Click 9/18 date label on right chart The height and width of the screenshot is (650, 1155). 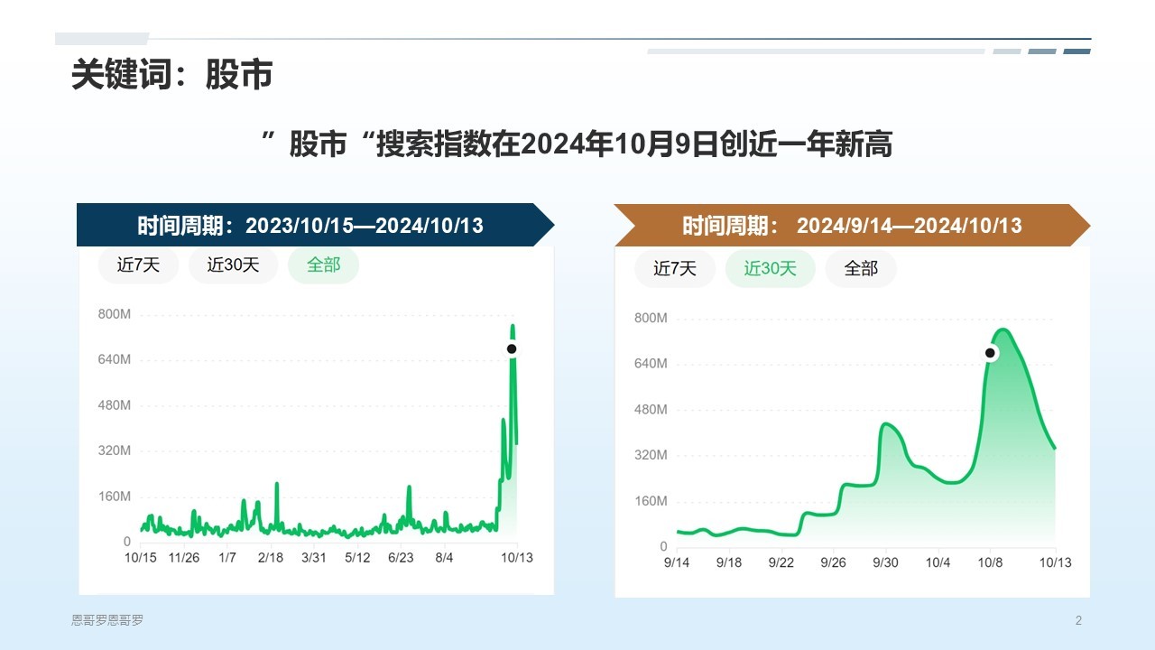click(729, 562)
